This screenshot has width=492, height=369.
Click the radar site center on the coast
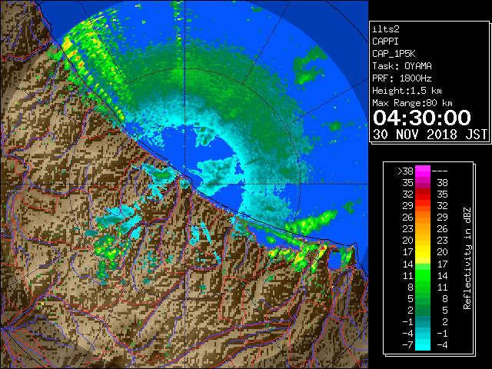[184, 184]
